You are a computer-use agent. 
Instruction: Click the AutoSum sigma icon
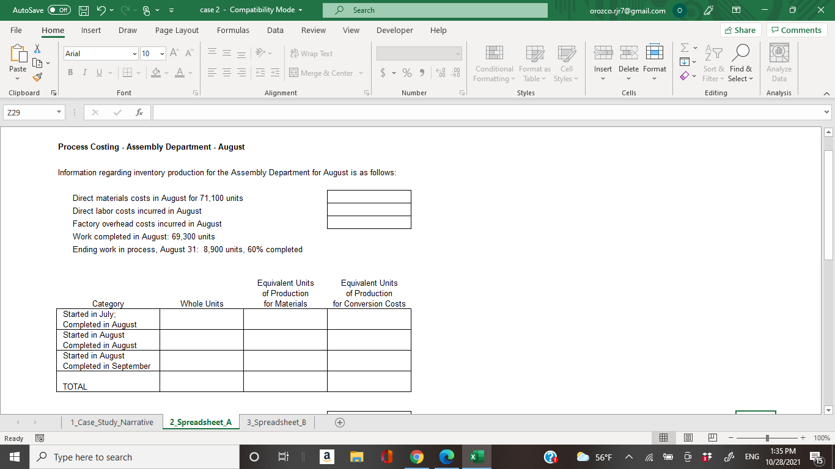[685, 48]
